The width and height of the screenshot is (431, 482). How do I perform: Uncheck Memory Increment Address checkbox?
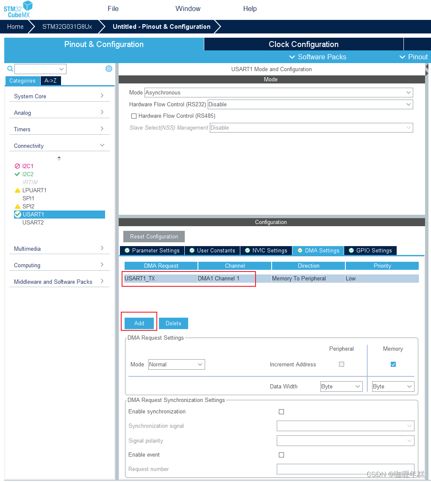393,364
